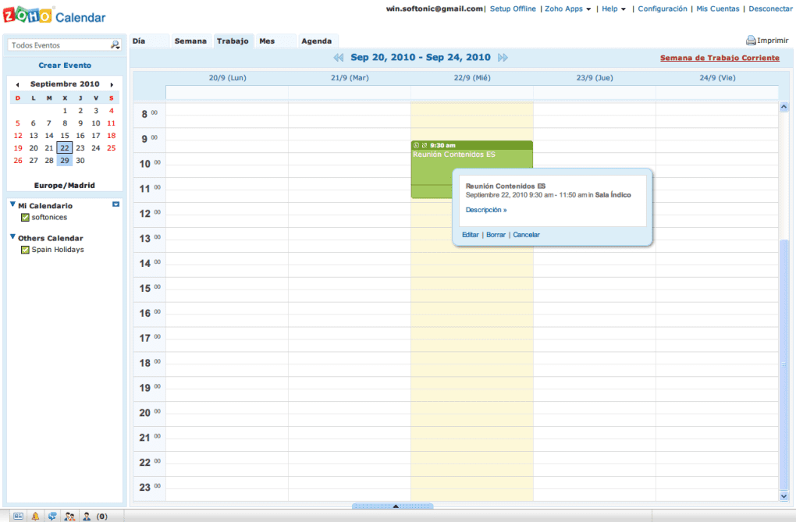This screenshot has width=796, height=522.
Task: Click Crear Evento button
Action: [x=65, y=65]
